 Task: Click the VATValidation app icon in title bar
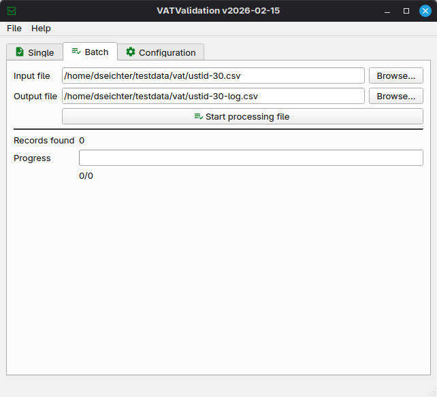pyautogui.click(x=12, y=11)
